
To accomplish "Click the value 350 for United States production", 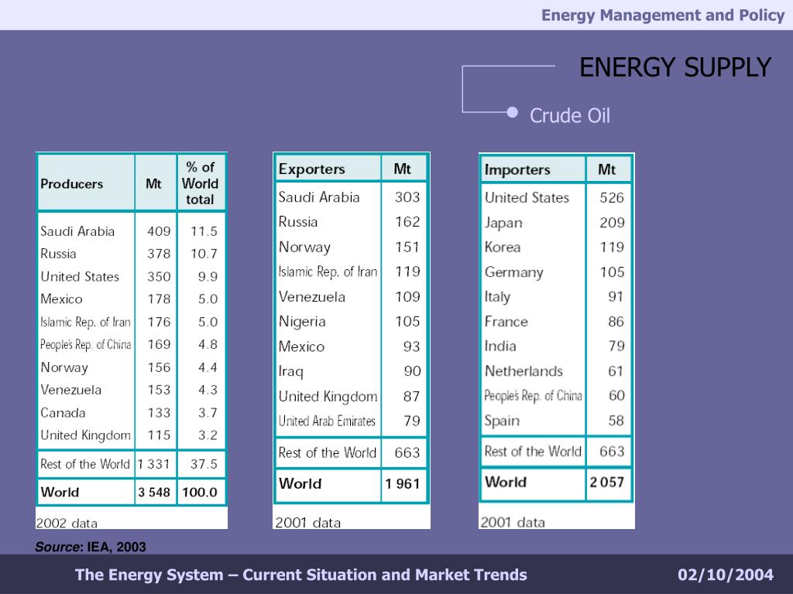I will click(159, 276).
